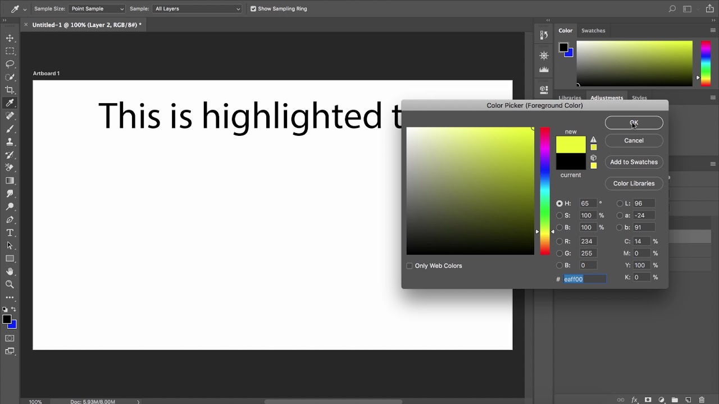719x404 pixels.
Task: Select the Crop tool
Action: click(10, 90)
